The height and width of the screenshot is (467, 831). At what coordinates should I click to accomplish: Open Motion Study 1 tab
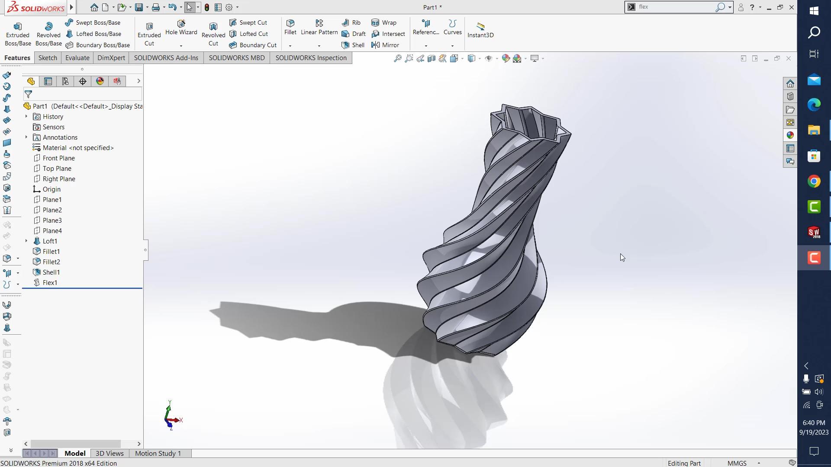pyautogui.click(x=158, y=453)
